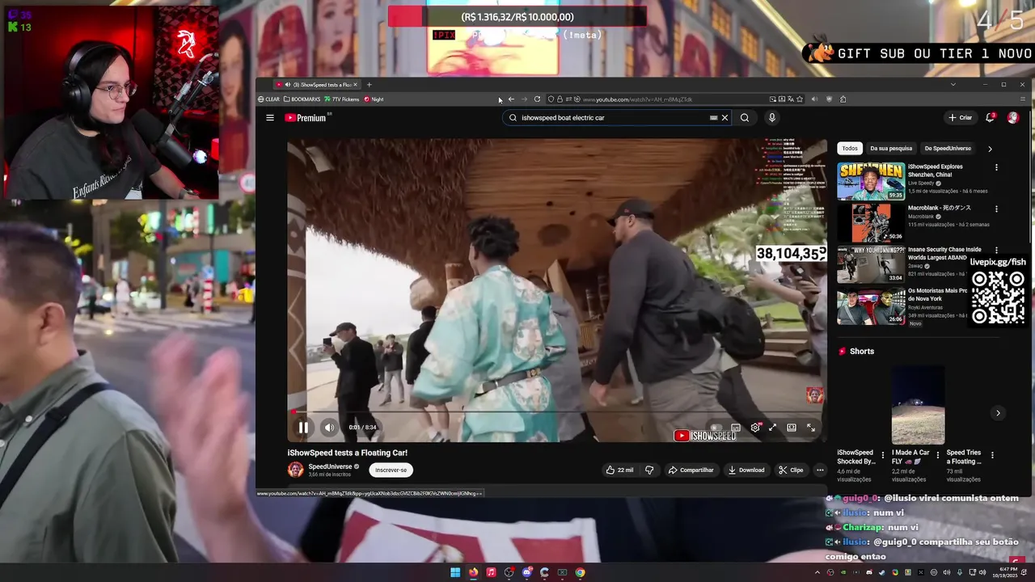This screenshot has width=1035, height=582.
Task: Click the Inscrever-se subscribe button
Action: (x=391, y=470)
